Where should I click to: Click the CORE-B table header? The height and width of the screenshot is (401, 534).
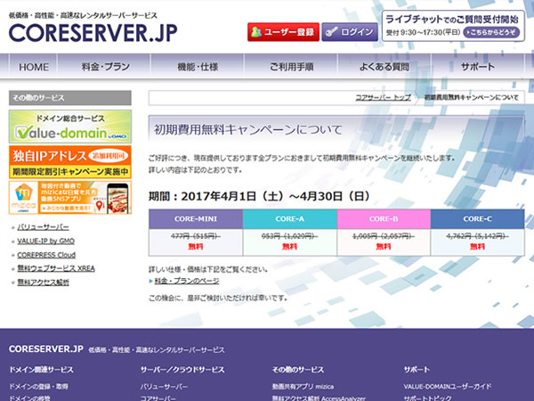[x=384, y=219]
